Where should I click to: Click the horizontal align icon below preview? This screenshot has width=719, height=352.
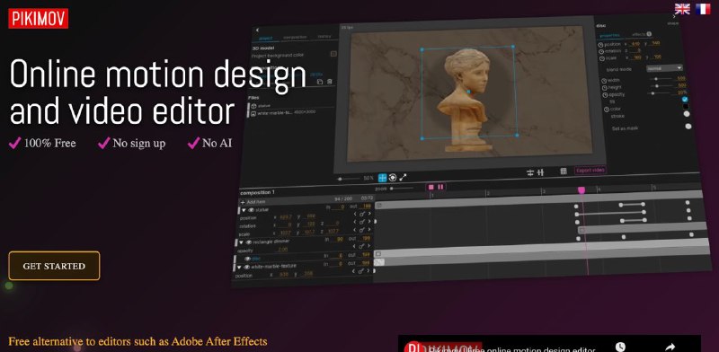pos(530,172)
